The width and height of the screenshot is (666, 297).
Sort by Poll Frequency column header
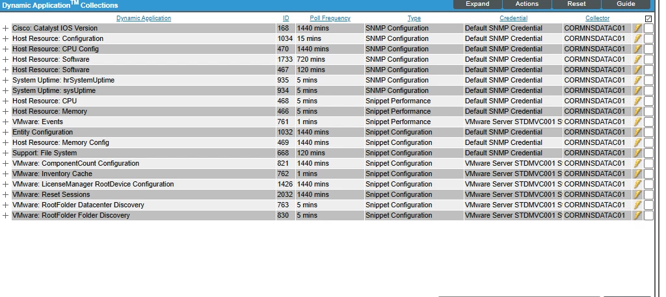click(330, 18)
